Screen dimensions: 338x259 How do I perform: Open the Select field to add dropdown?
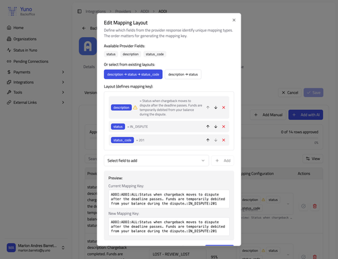coord(156,161)
